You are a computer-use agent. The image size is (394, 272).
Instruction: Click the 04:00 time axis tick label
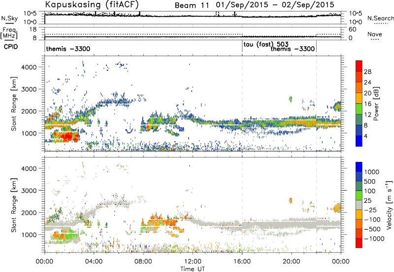94,262
